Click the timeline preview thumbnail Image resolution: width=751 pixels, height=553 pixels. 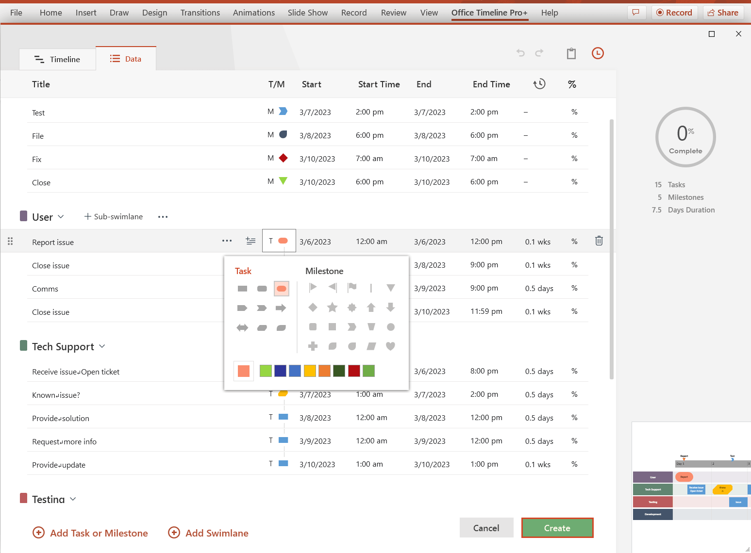click(x=691, y=485)
